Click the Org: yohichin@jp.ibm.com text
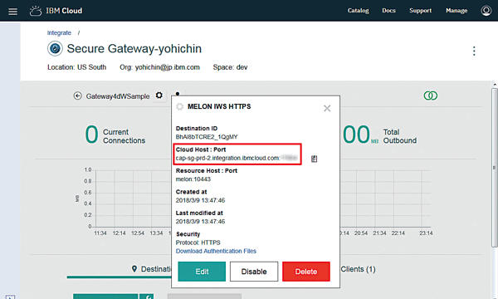This screenshot has width=498, height=299. (x=159, y=67)
